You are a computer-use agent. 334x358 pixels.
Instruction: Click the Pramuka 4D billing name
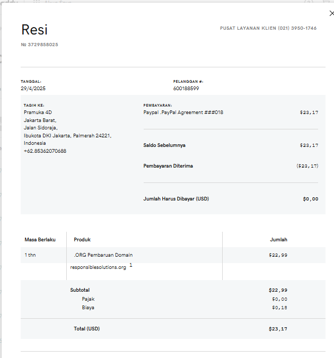pyautogui.click(x=38, y=112)
